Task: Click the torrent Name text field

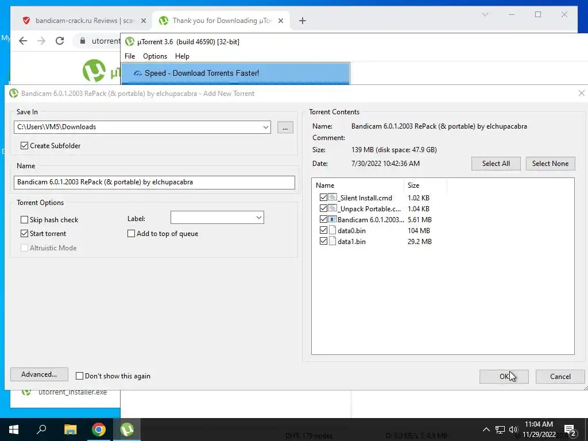Action: tap(154, 182)
